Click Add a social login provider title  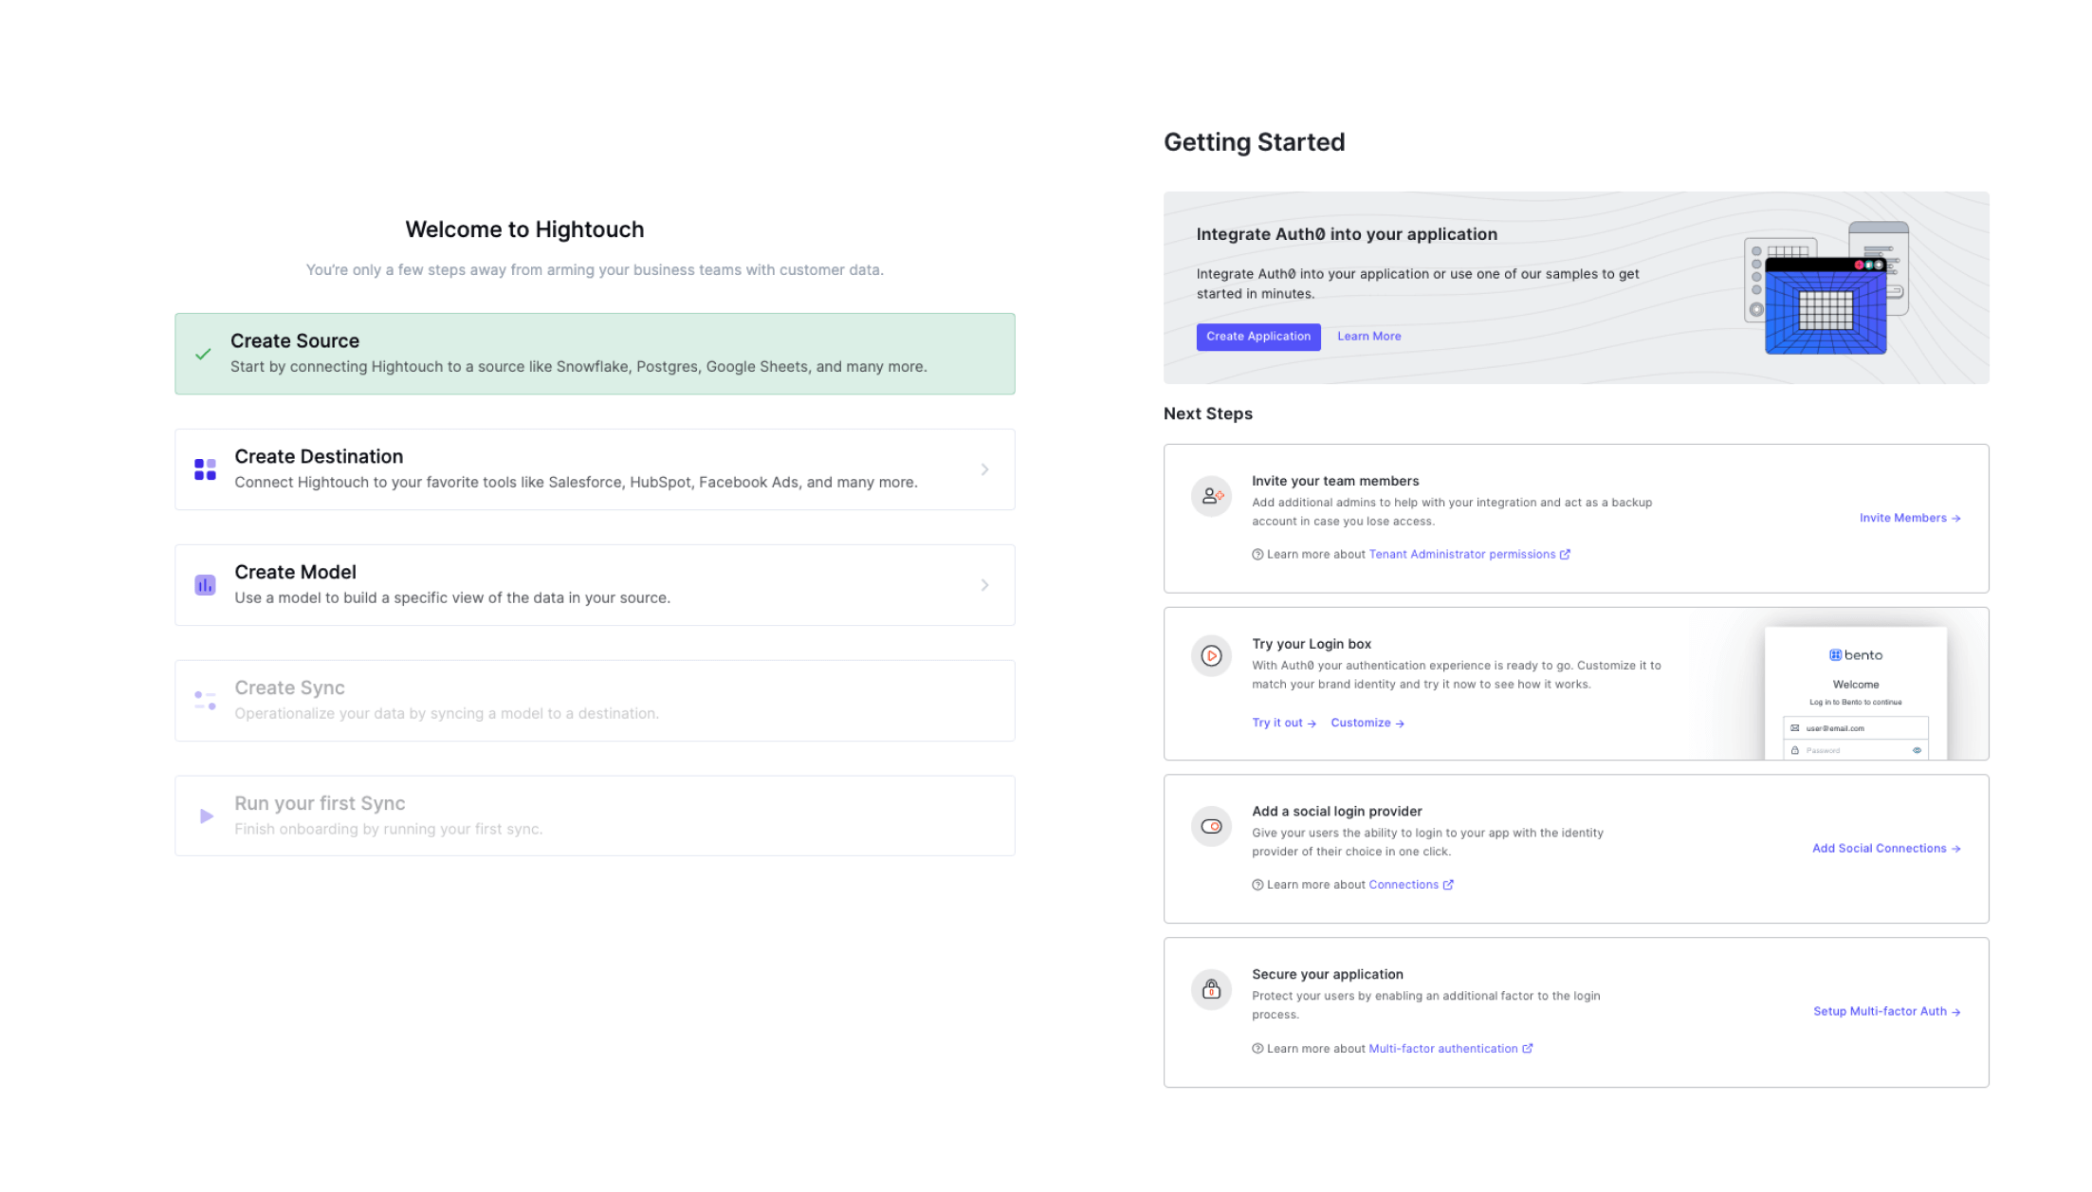1336,812
